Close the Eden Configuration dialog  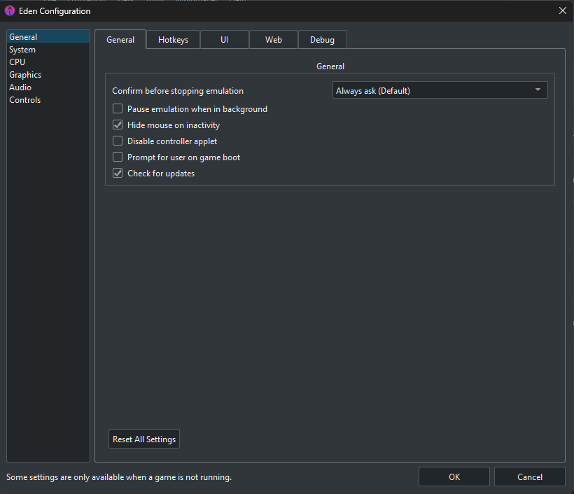(x=562, y=11)
